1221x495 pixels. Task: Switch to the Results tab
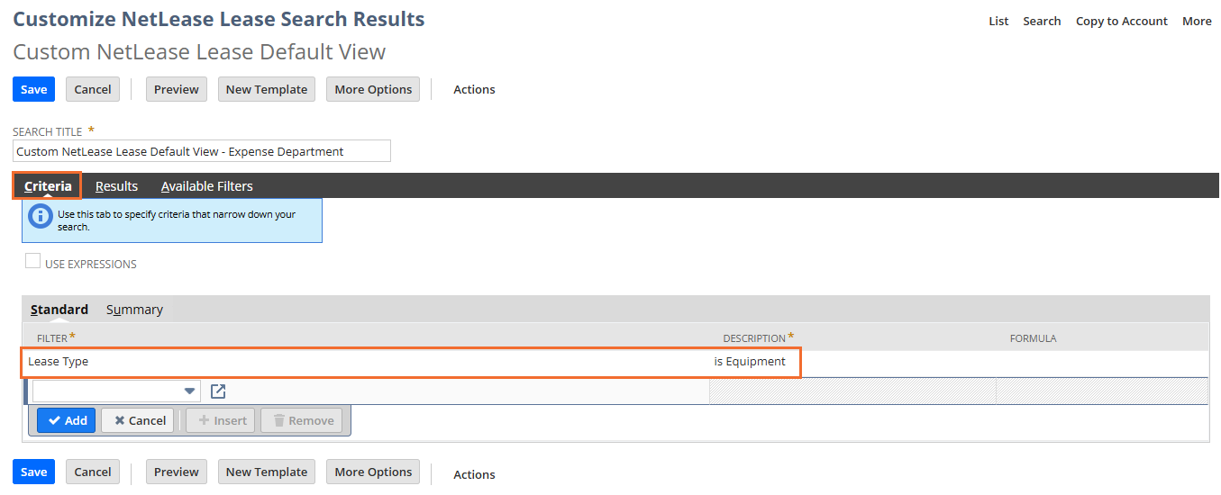coord(116,186)
